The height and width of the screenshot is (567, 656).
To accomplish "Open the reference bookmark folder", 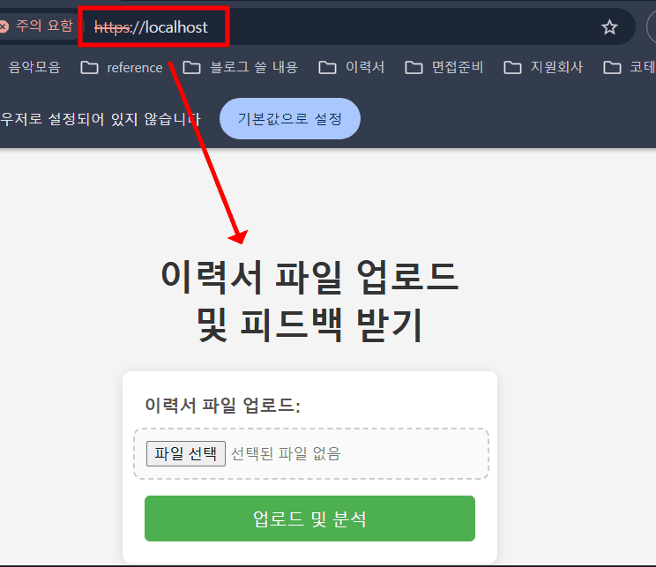I will pos(122,67).
